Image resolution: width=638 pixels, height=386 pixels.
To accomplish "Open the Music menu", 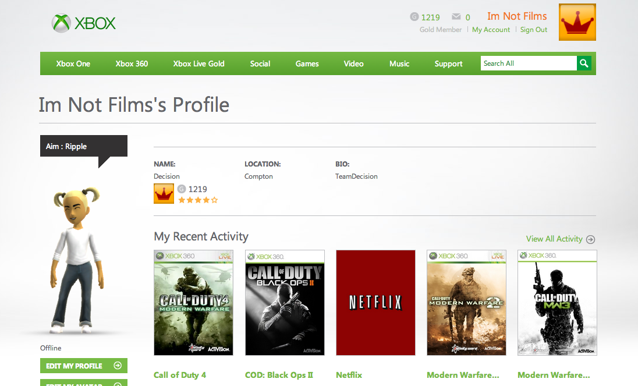I will tap(399, 63).
